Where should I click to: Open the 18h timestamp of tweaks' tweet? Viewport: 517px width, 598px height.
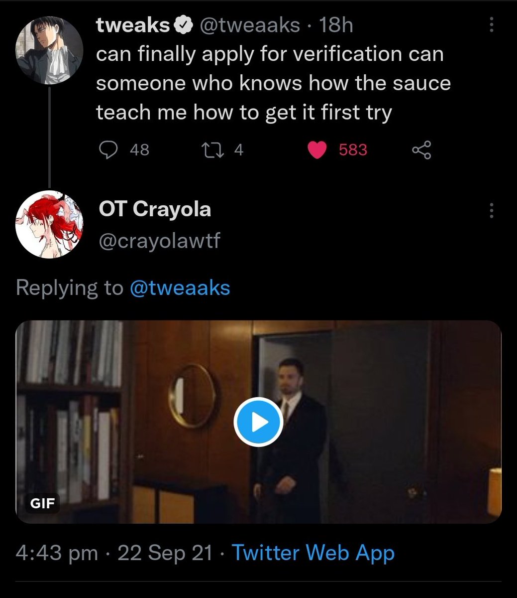point(336,25)
